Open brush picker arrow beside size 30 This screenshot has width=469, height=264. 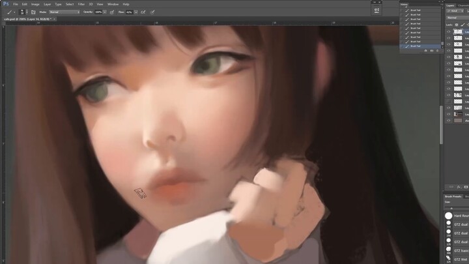pyautogui.click(x=27, y=12)
